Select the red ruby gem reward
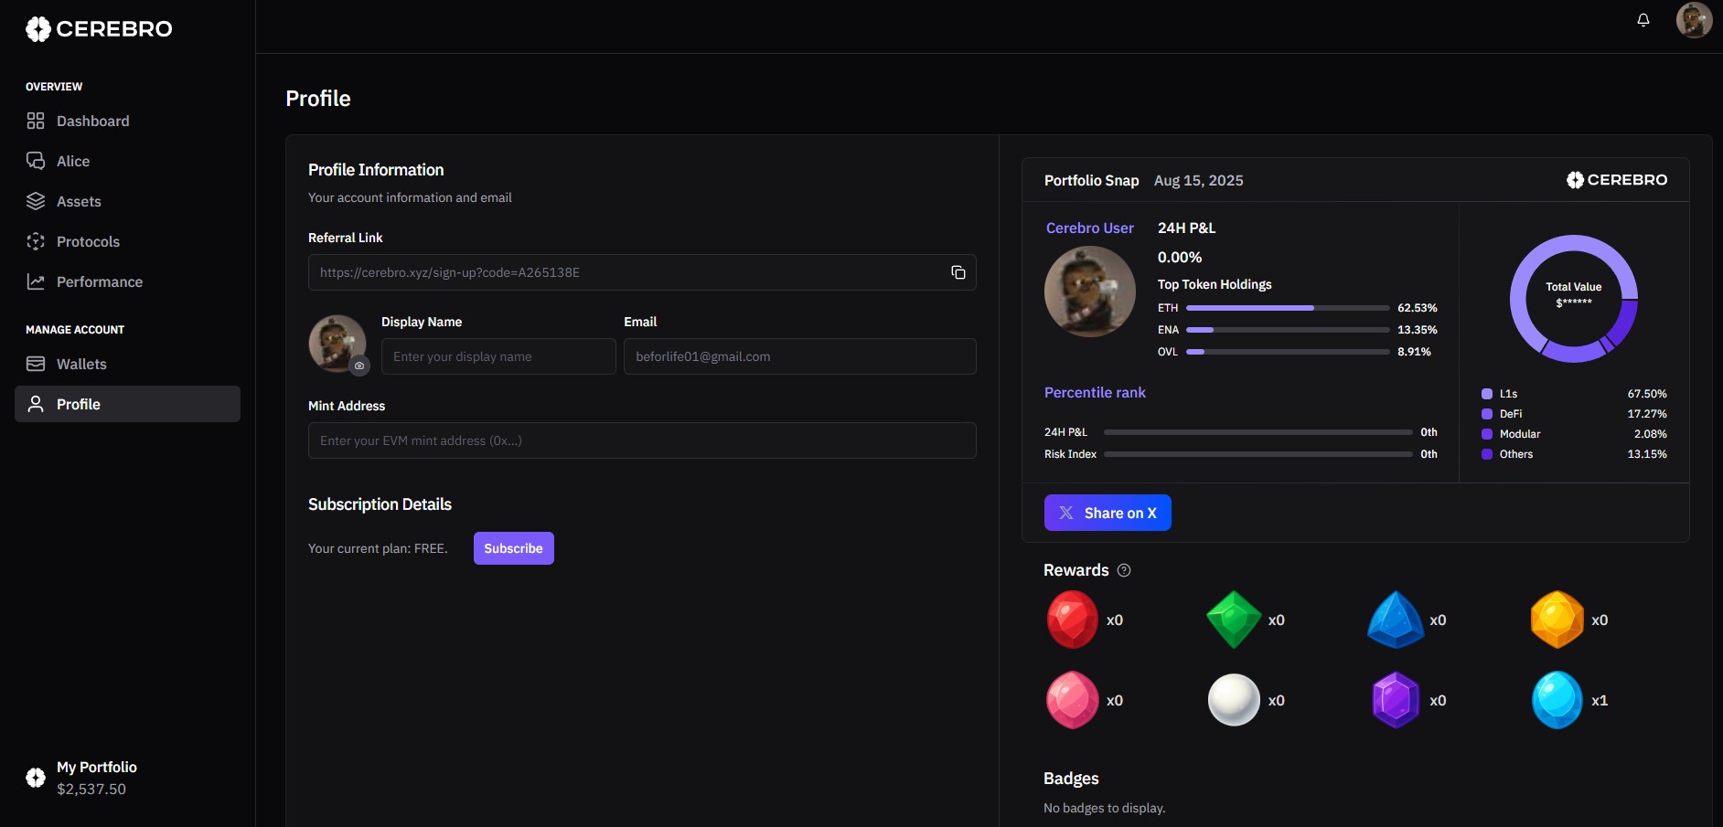 coord(1072,620)
